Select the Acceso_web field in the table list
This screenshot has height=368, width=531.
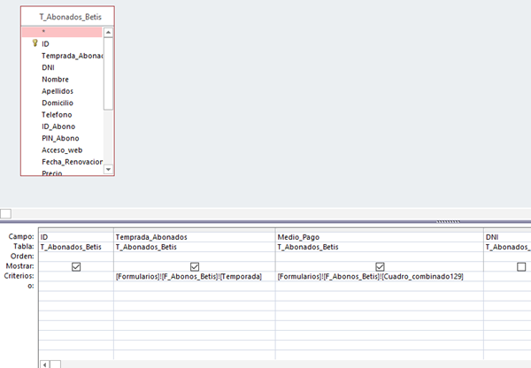pyautogui.click(x=62, y=150)
